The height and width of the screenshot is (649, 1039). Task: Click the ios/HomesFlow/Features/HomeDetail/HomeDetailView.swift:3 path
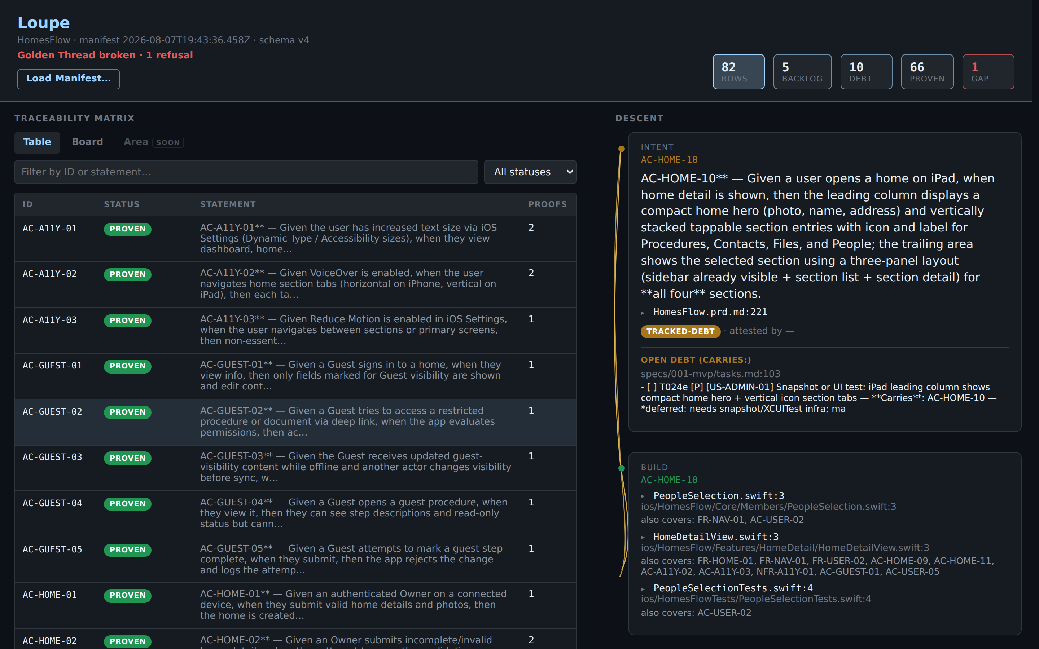(x=785, y=548)
